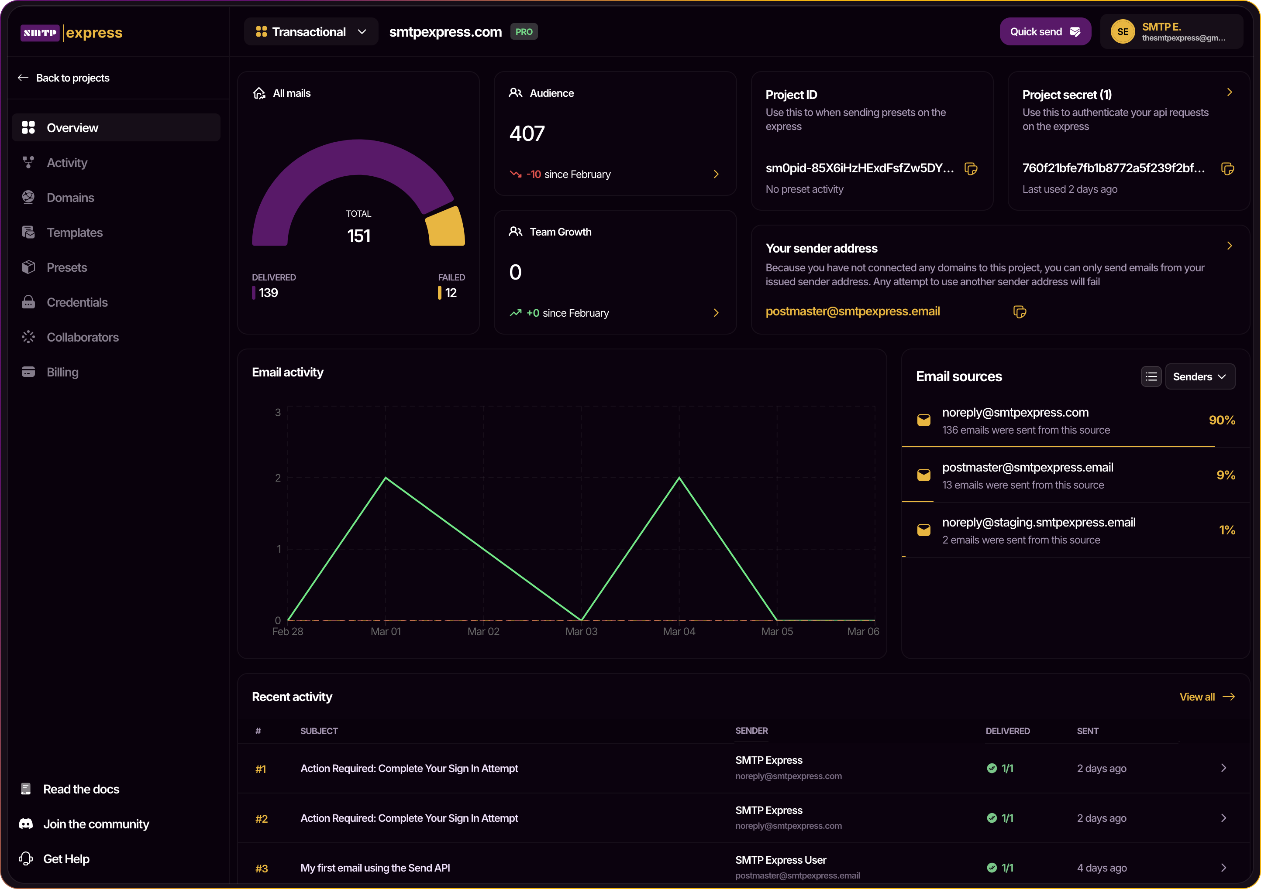Click the delivered check icon in row #1
The image size is (1261, 889).
[992, 768]
